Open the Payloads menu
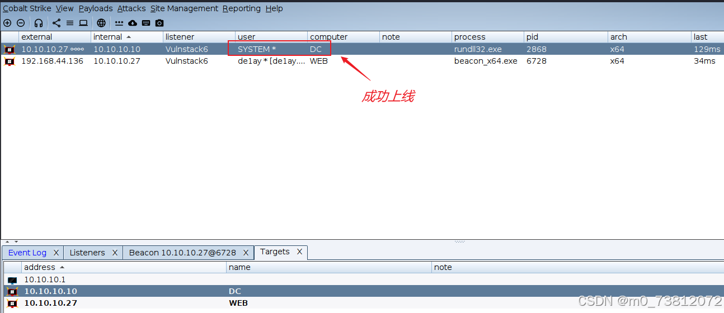This screenshot has height=313, width=724. (96, 8)
